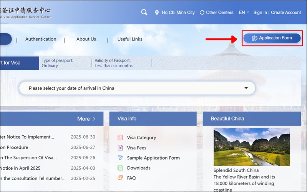
Task: Click the Visa Category icon
Action: (120, 137)
